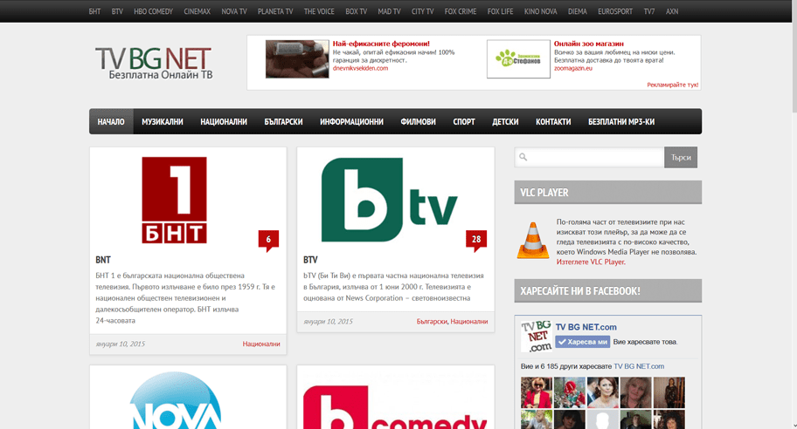Open the МУЗИКАЛНИ menu category
The height and width of the screenshot is (429, 797).
click(x=163, y=122)
